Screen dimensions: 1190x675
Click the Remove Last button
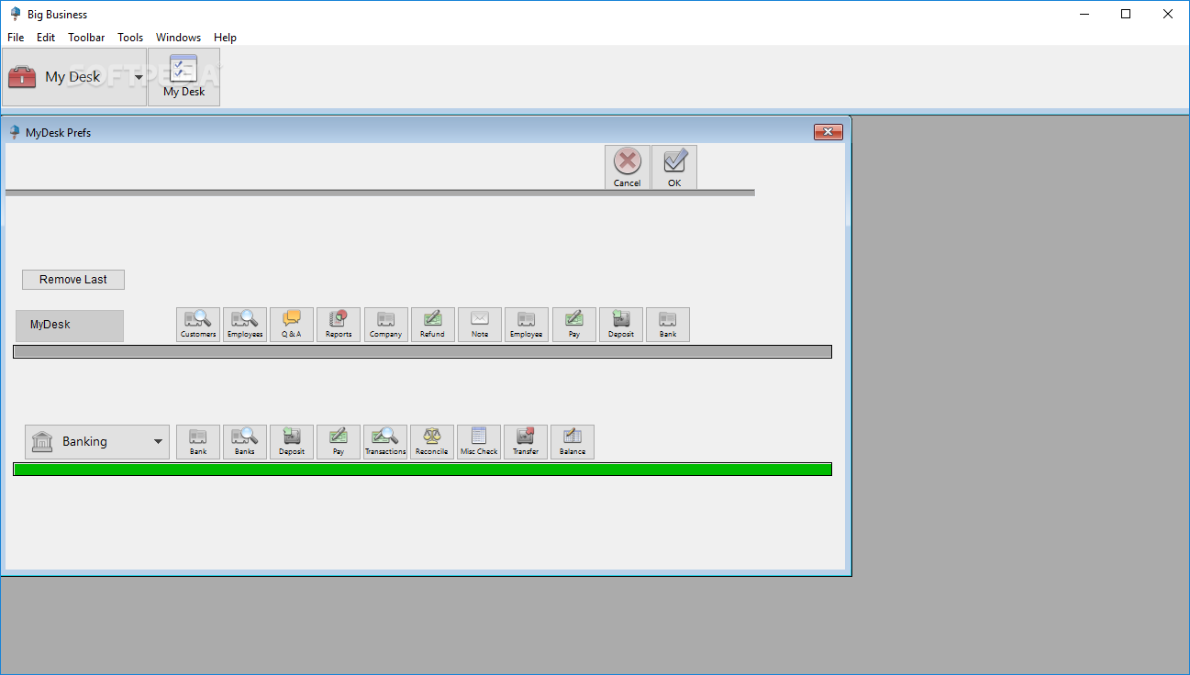pos(73,280)
